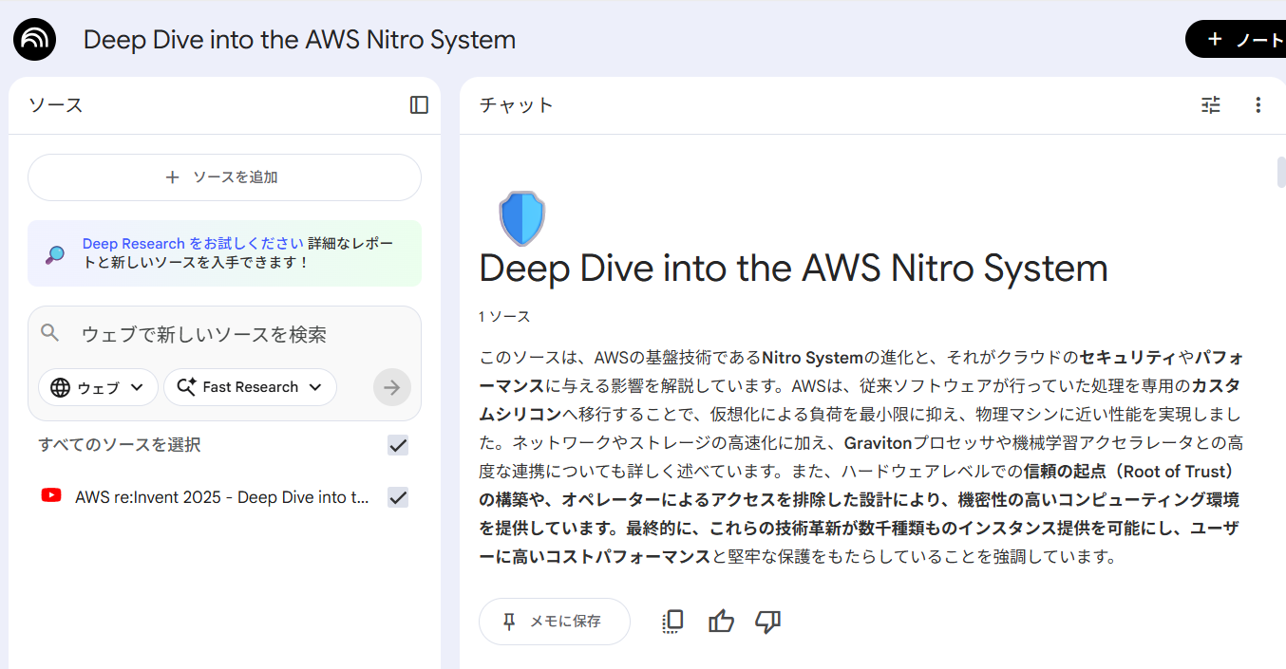Expand the Fast Research dropdown

click(250, 387)
